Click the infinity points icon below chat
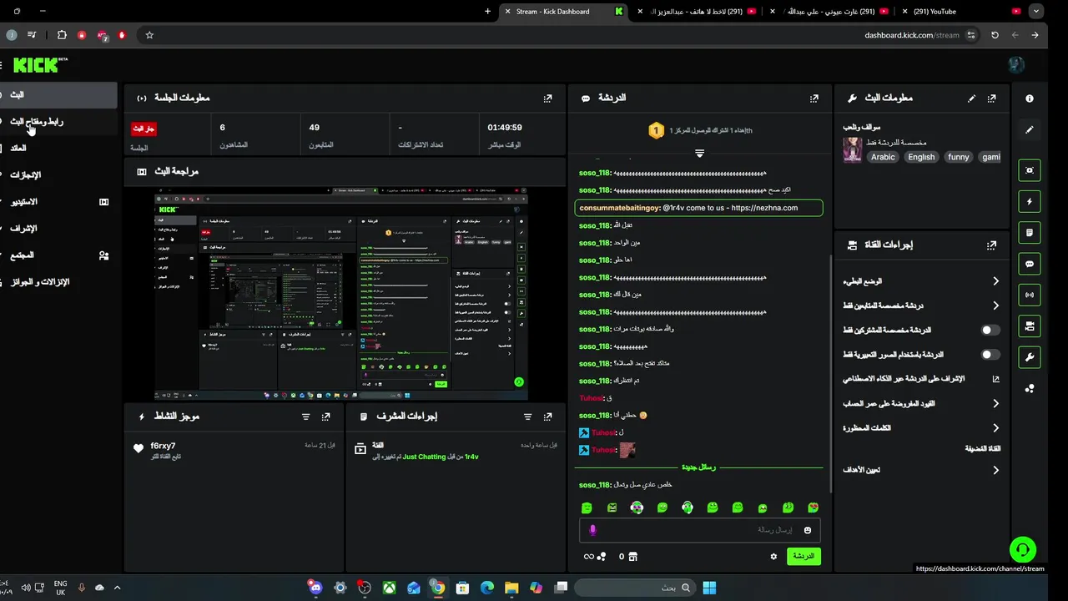 tap(589, 556)
